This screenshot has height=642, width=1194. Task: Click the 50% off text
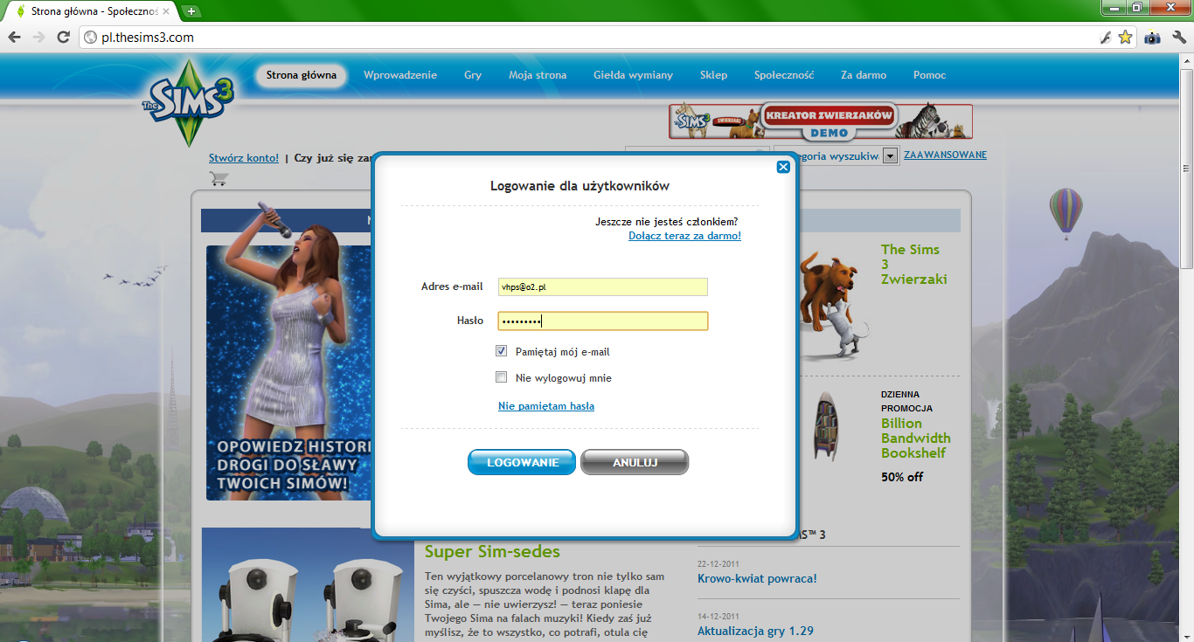click(902, 477)
